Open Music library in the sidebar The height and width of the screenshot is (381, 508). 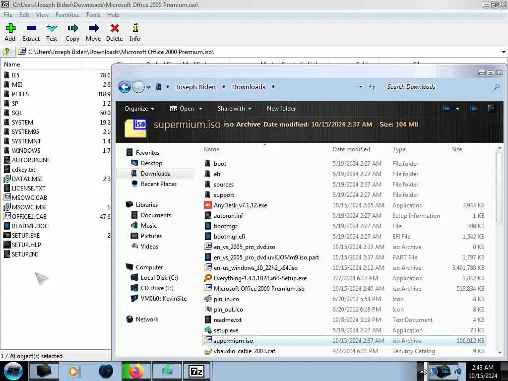tap(149, 226)
